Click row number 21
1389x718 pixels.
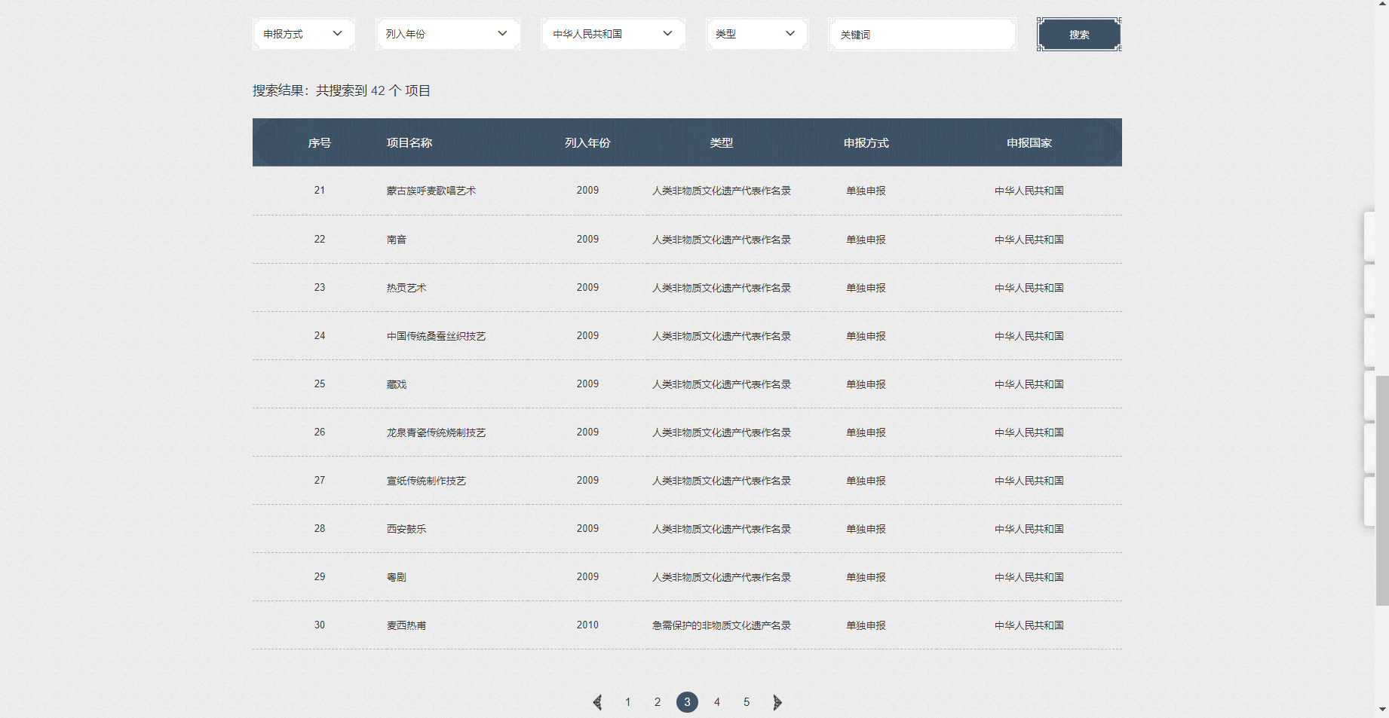pos(320,191)
